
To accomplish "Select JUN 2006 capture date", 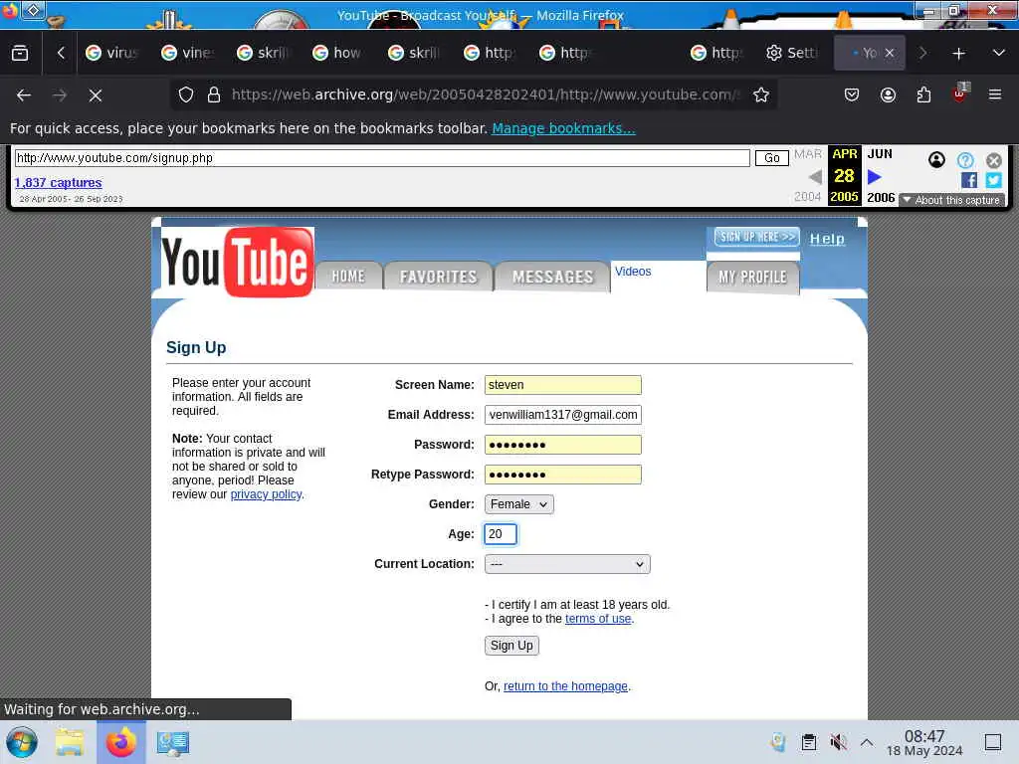I will point(880,175).
